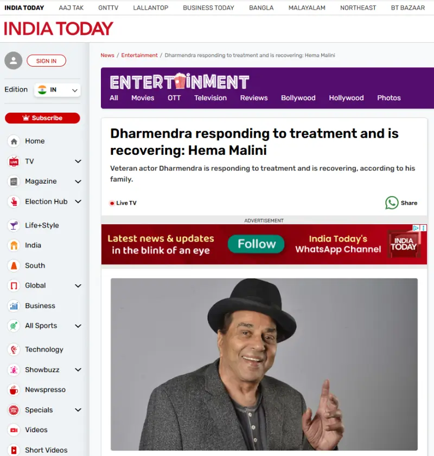Expand the Global submenu chevron
This screenshot has width=434, height=456.
(78, 285)
